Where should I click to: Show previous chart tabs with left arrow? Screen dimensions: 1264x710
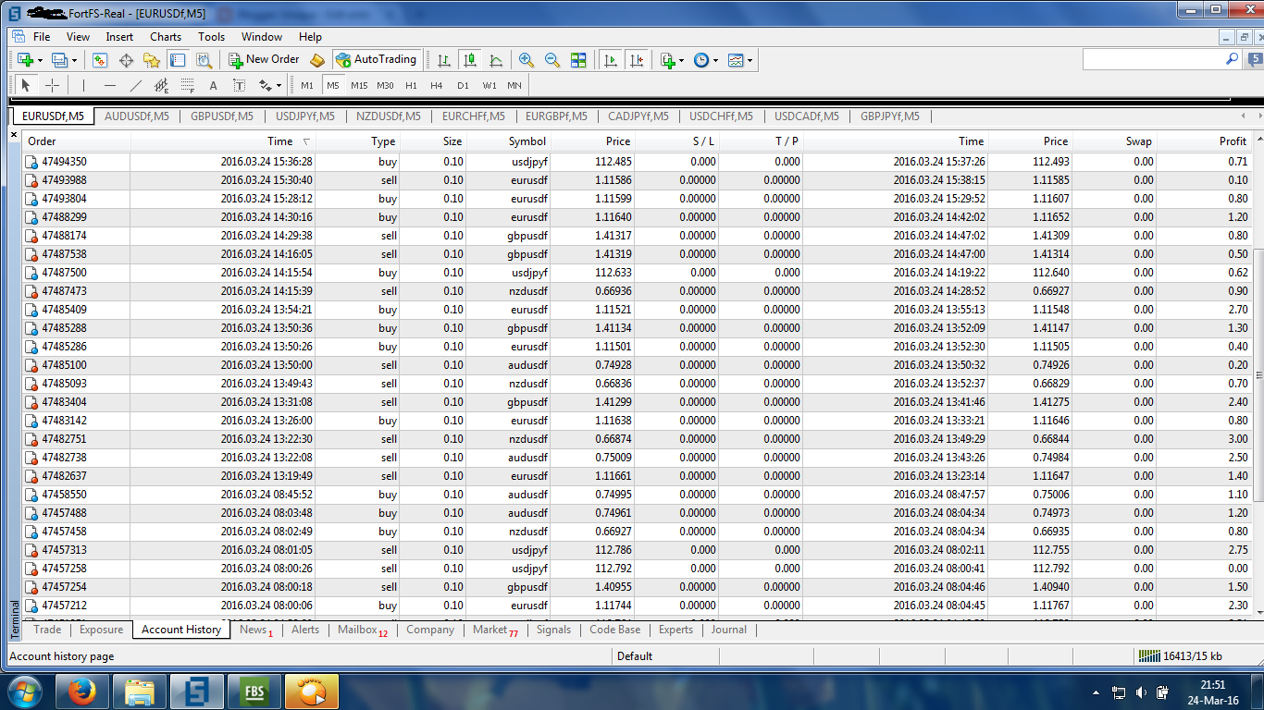pos(1245,116)
